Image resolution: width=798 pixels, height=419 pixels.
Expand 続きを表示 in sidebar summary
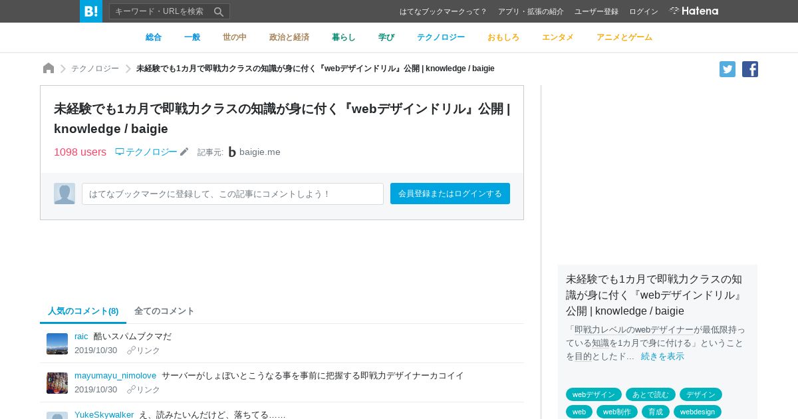(x=662, y=356)
